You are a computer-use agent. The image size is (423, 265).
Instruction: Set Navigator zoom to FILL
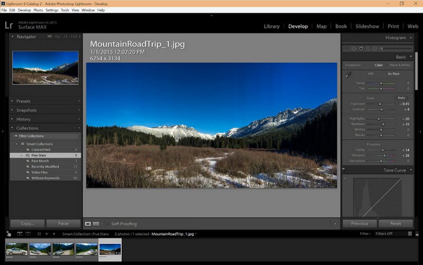[x=58, y=36]
